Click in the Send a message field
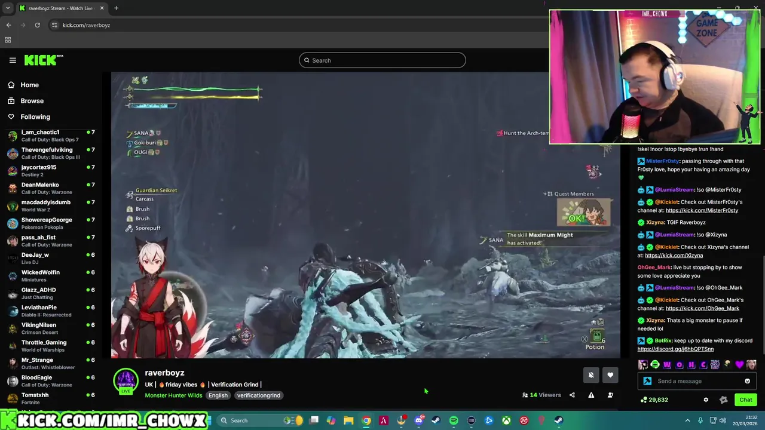The image size is (765, 430). 696,381
